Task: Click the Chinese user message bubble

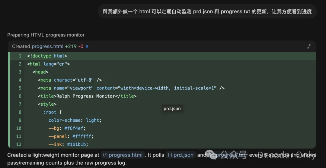Action: (x=207, y=11)
